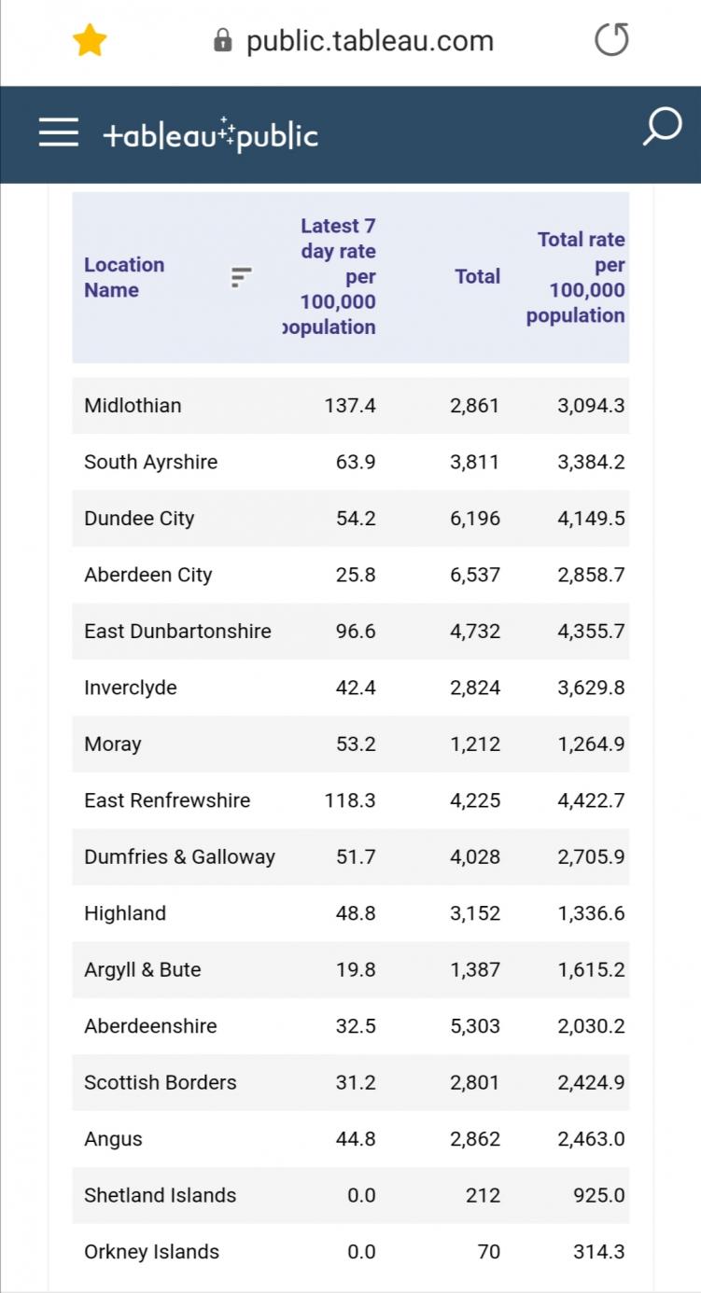Click the Orkney Islands row label
The height and width of the screenshot is (1293, 701).
click(x=151, y=1252)
